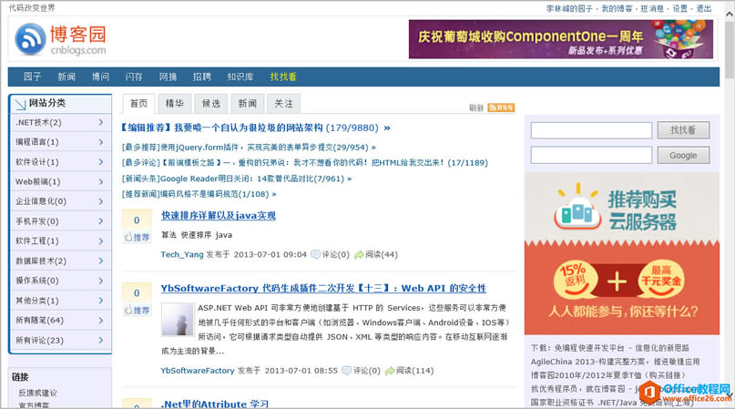Open 快速排序详解以及java实现 post title
Screen dimensions: 735x409
coord(219,215)
